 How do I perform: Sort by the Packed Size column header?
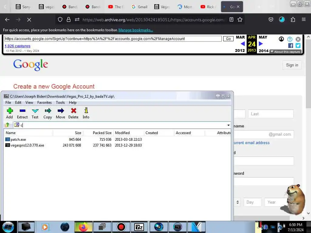(98, 133)
